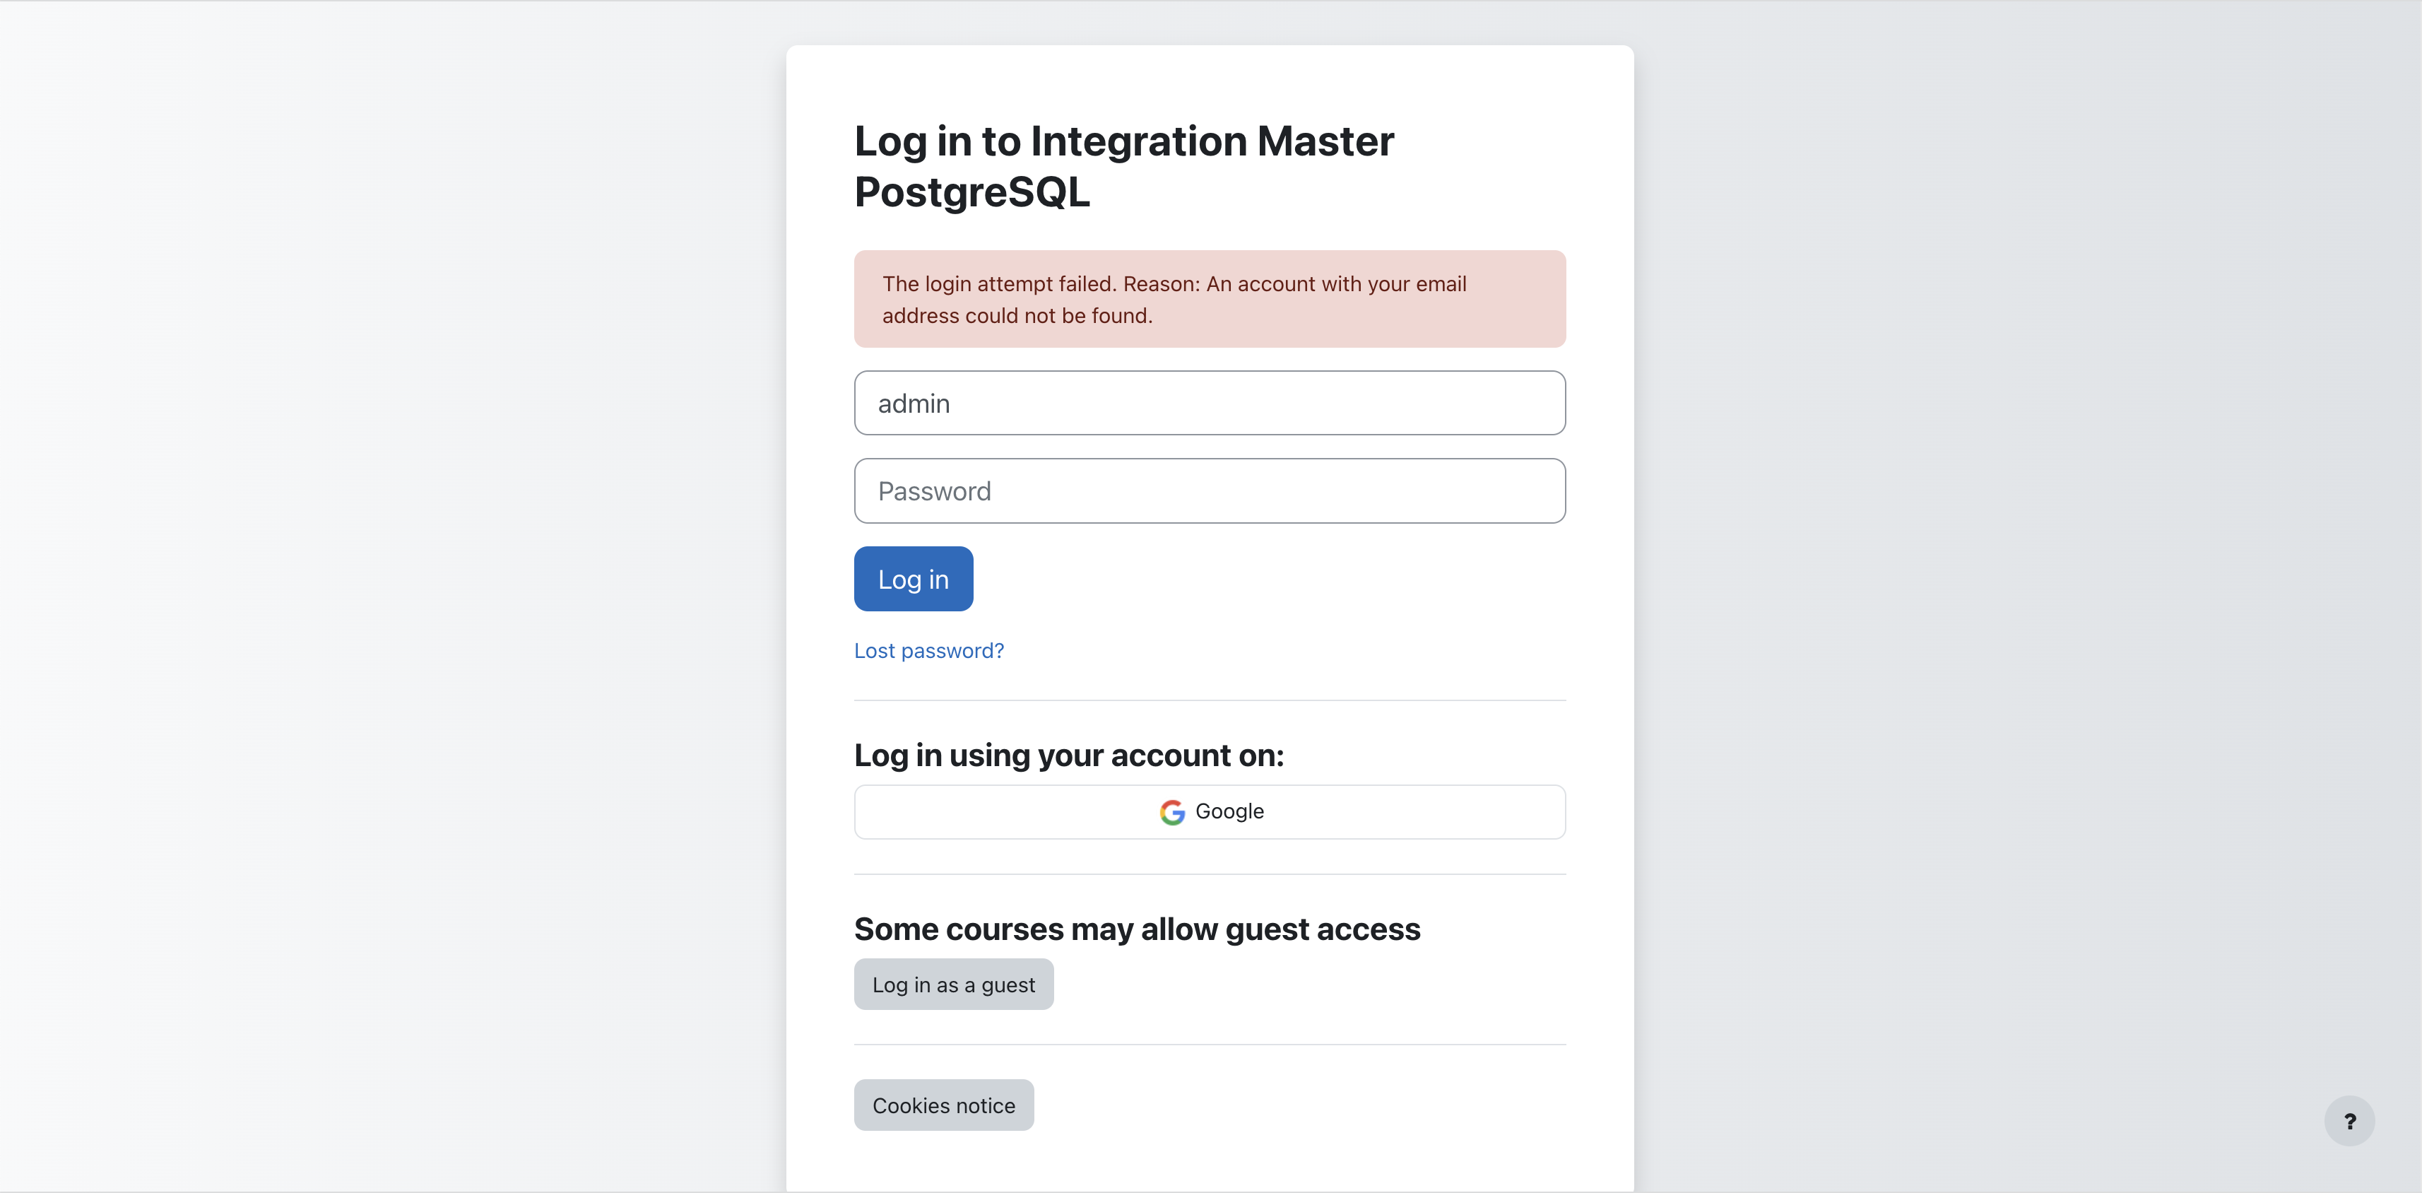Click the login failed error message
This screenshot has height=1193, width=2422.
click(1209, 299)
